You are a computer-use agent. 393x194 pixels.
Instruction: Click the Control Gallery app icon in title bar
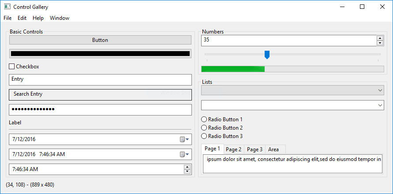coord(7,7)
